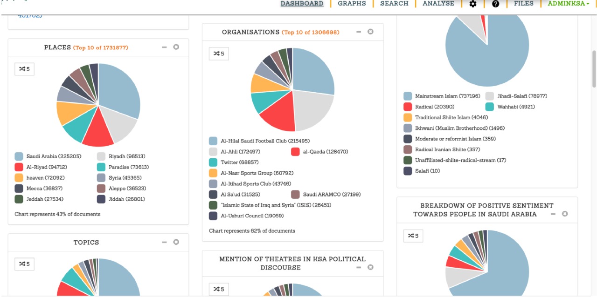Click the Jeddah green swatch in Places legend
Image resolution: width=597 pixels, height=297 pixels.
coord(19,199)
